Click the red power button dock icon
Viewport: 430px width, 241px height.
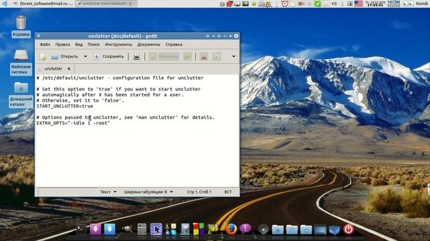(x=349, y=229)
